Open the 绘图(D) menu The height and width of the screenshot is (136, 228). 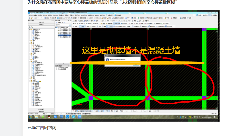tap(50, 15)
